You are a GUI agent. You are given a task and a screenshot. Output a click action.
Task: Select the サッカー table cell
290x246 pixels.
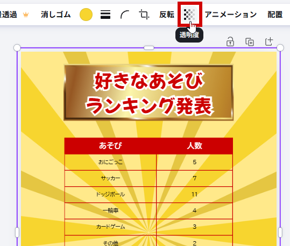(x=110, y=178)
